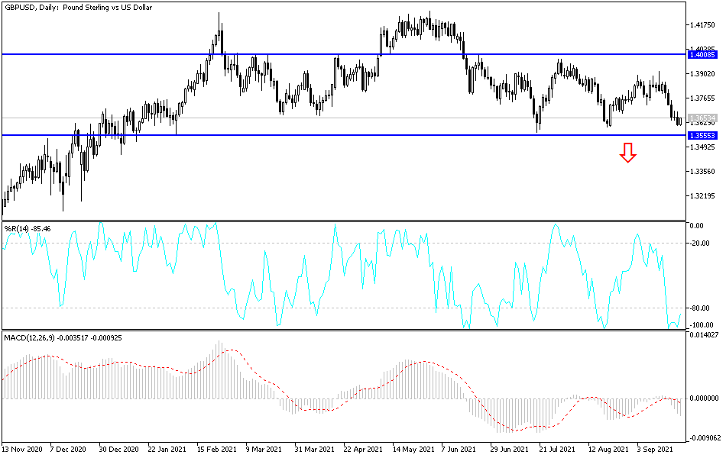Click the 1.40085 price level label
Image resolution: width=726 pixels, height=458 pixels.
[x=702, y=54]
